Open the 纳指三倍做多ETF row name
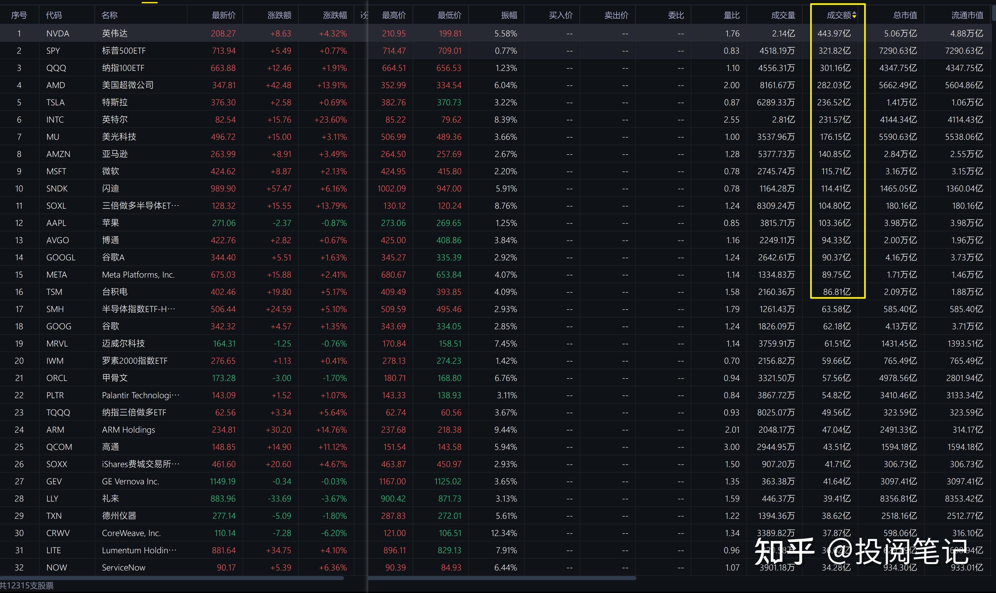The height and width of the screenshot is (593, 996). (134, 412)
